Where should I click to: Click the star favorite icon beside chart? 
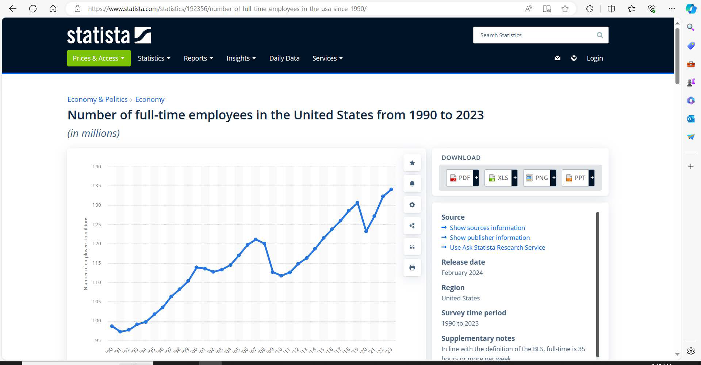(412, 163)
